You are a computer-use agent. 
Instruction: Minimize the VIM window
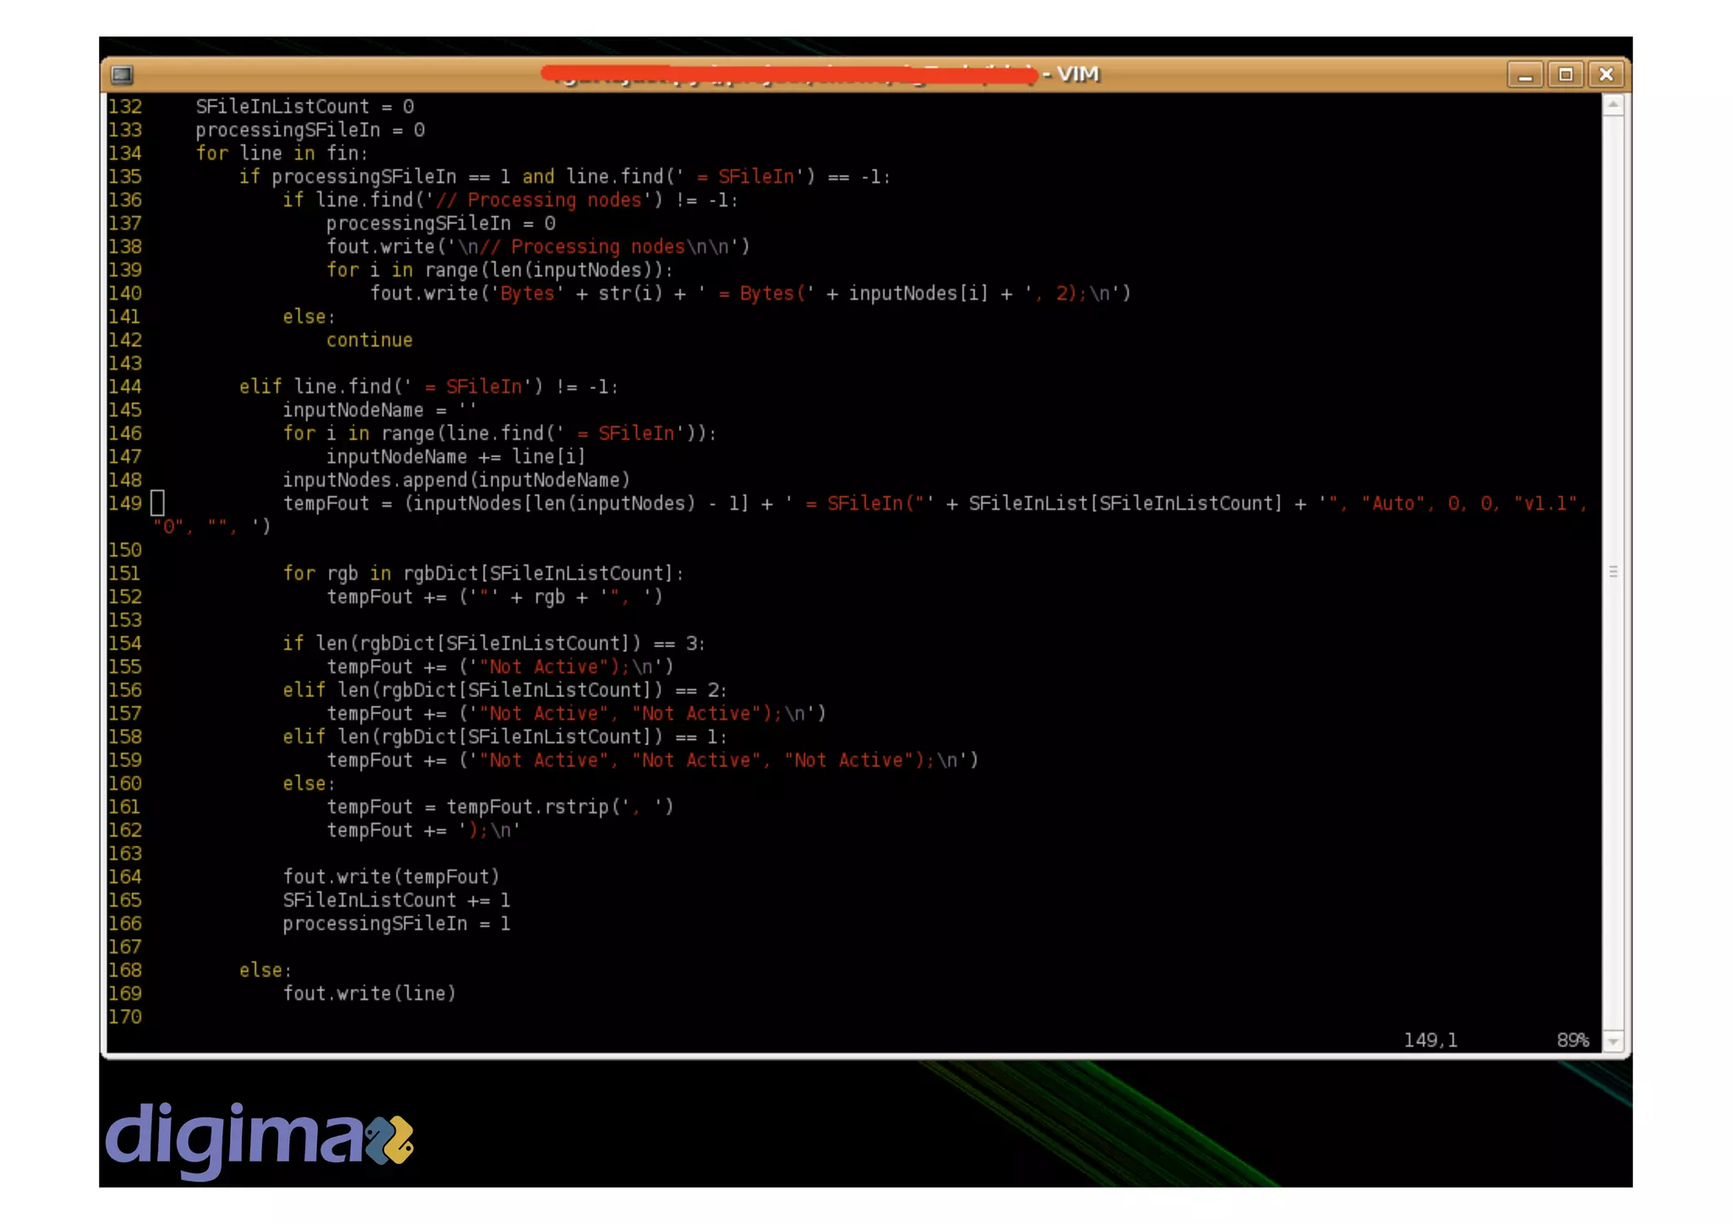click(x=1525, y=74)
